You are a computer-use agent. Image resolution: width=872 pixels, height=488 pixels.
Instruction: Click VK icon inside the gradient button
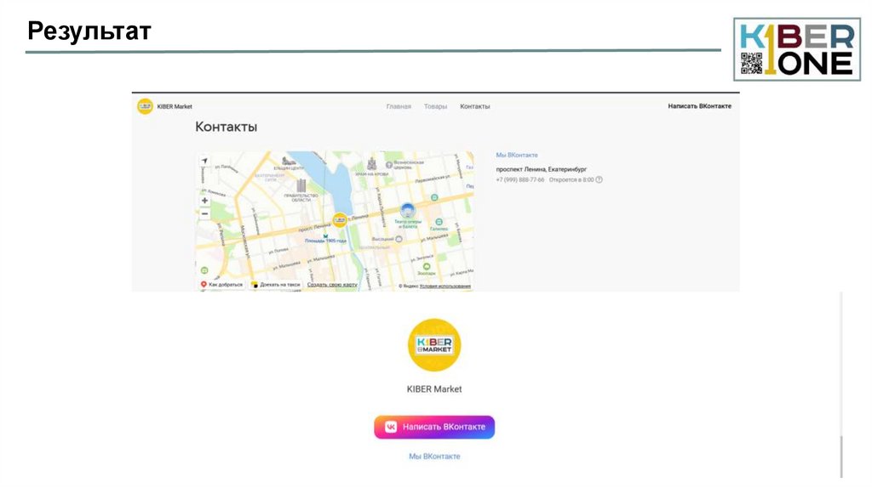391,427
